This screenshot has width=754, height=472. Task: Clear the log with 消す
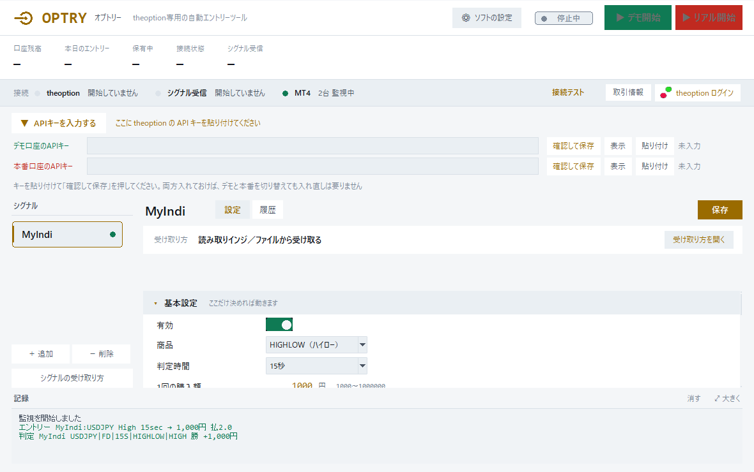tap(693, 399)
